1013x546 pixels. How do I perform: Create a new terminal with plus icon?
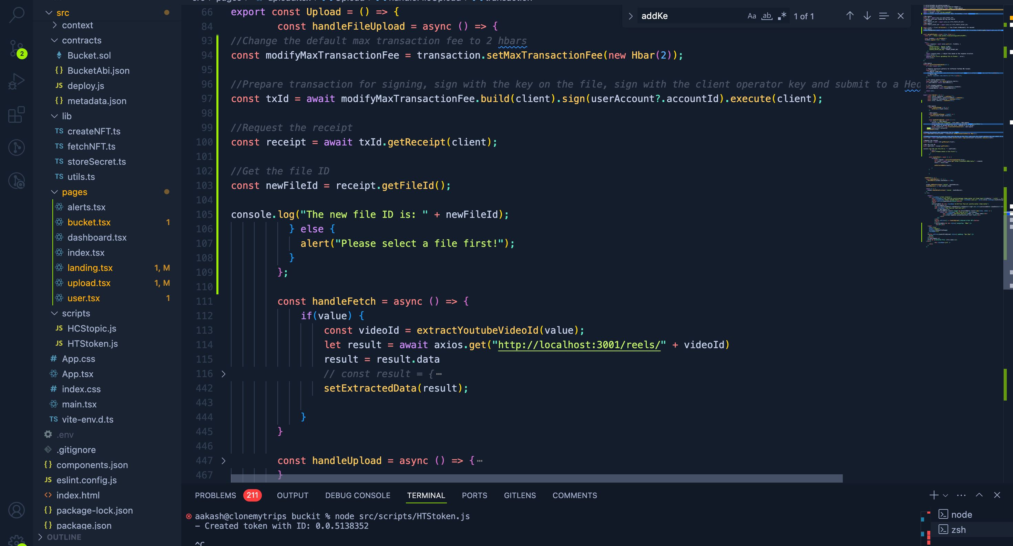coord(933,495)
